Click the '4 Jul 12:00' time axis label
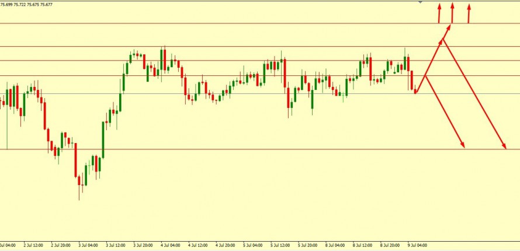Image resolution: width=520 pixels, height=251 pixels. pyautogui.click(x=198, y=245)
